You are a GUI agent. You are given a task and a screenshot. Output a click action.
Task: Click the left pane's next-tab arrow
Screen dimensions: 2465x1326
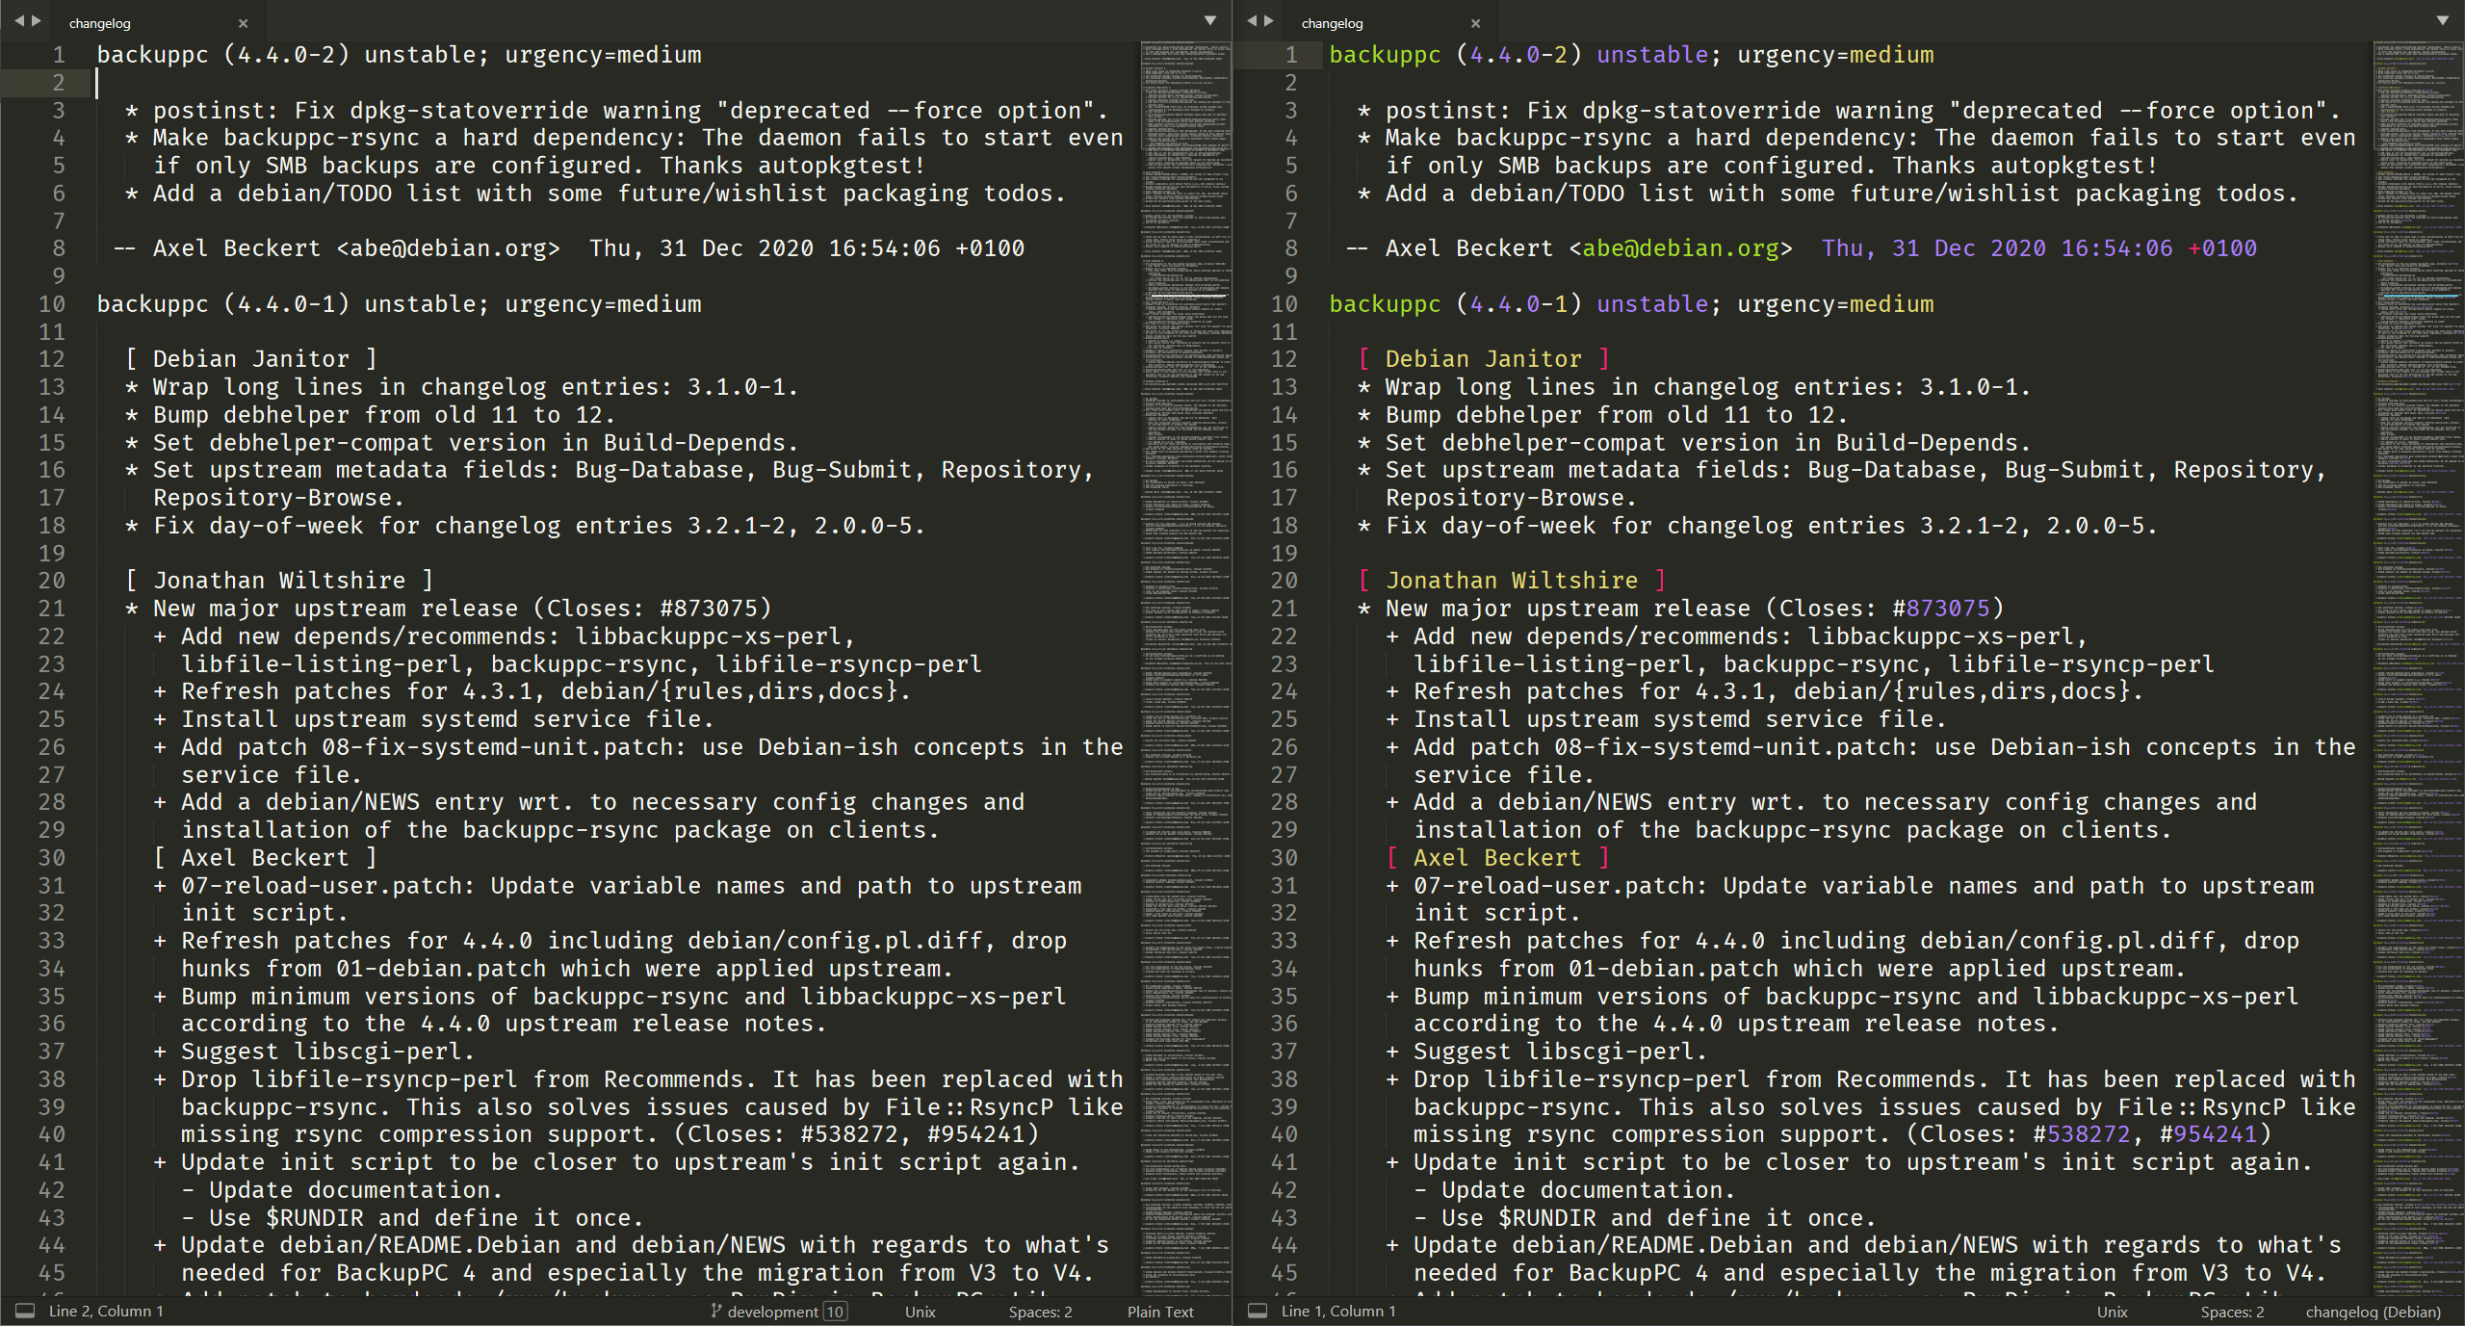37,21
